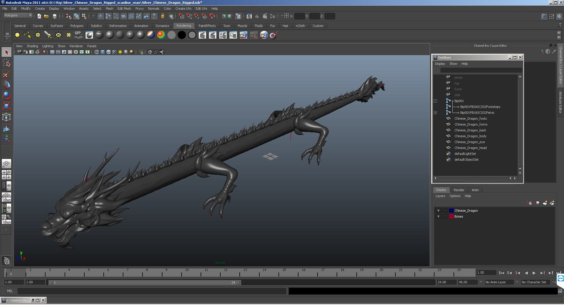Image resolution: width=564 pixels, height=305 pixels.
Task: Open the Polygons menu set dropdown
Action: click(18, 15)
